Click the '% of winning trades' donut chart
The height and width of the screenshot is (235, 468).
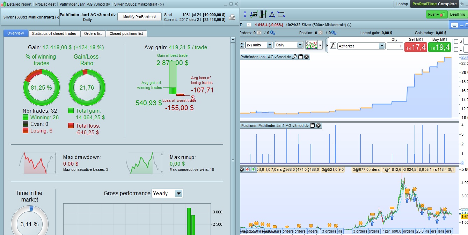[42, 88]
